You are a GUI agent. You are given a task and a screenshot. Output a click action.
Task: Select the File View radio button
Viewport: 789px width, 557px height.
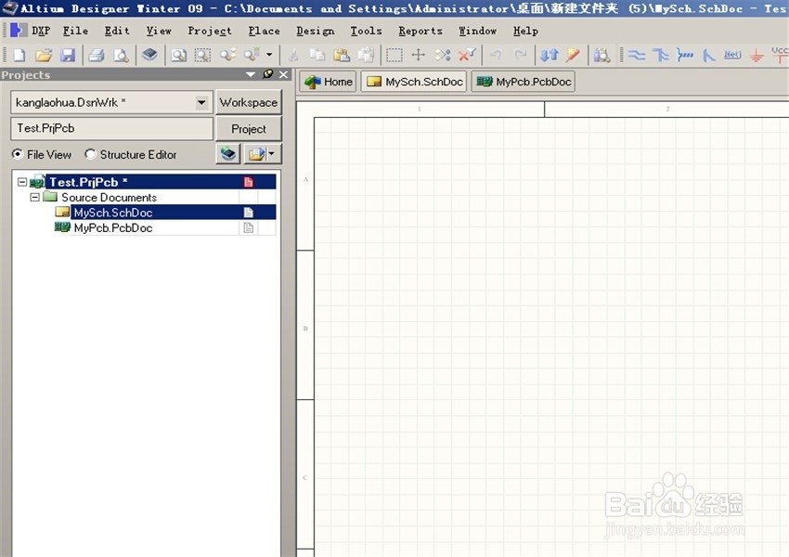point(18,154)
